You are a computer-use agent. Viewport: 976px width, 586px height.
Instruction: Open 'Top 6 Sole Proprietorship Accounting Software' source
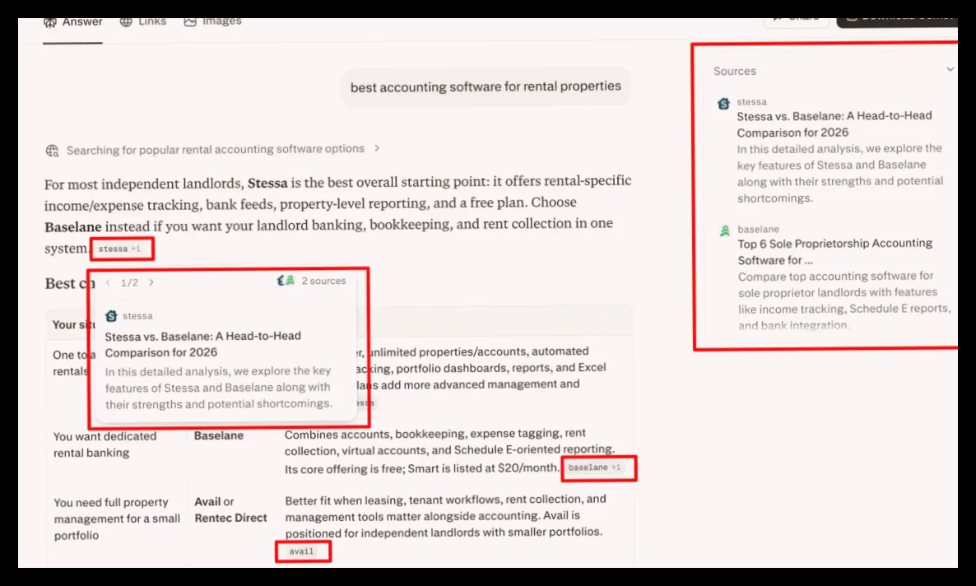pyautogui.click(x=834, y=252)
